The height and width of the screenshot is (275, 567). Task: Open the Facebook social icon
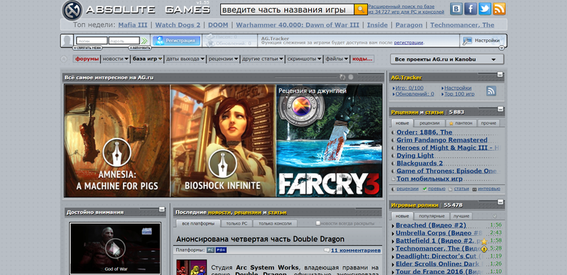pyautogui.click(x=470, y=9)
